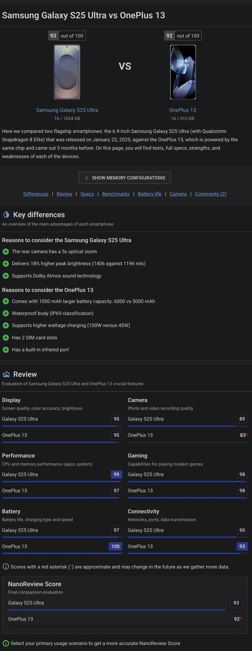Screen dimensions: 252x651
Task: Click Battery score bar for OnePlus 13
Action: (62, 553)
